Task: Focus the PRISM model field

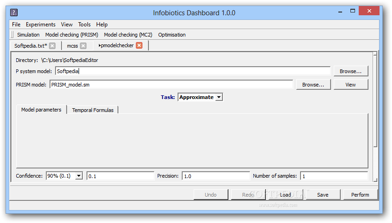Action: click(171, 85)
